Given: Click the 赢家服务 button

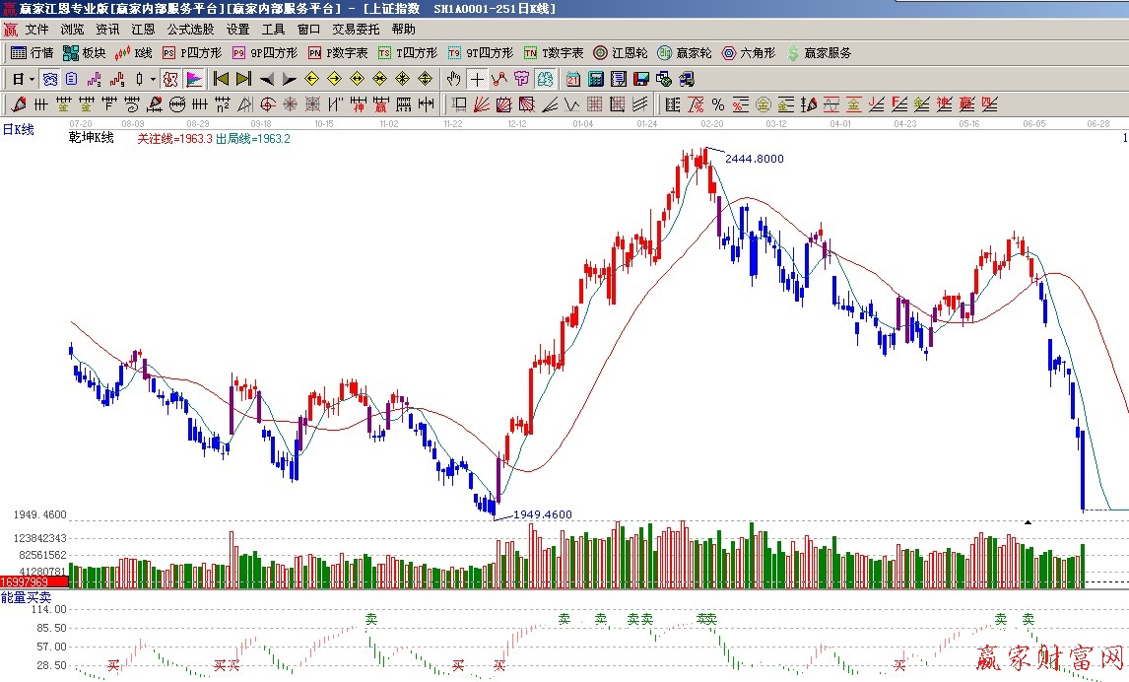Looking at the screenshot, I should point(818,53).
